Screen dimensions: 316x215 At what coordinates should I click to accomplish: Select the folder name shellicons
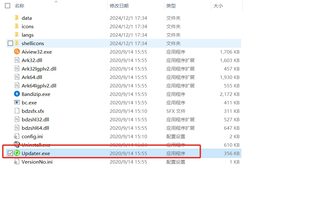(33, 43)
